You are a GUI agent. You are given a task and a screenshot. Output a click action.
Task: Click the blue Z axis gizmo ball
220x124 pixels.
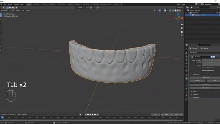point(178,14)
